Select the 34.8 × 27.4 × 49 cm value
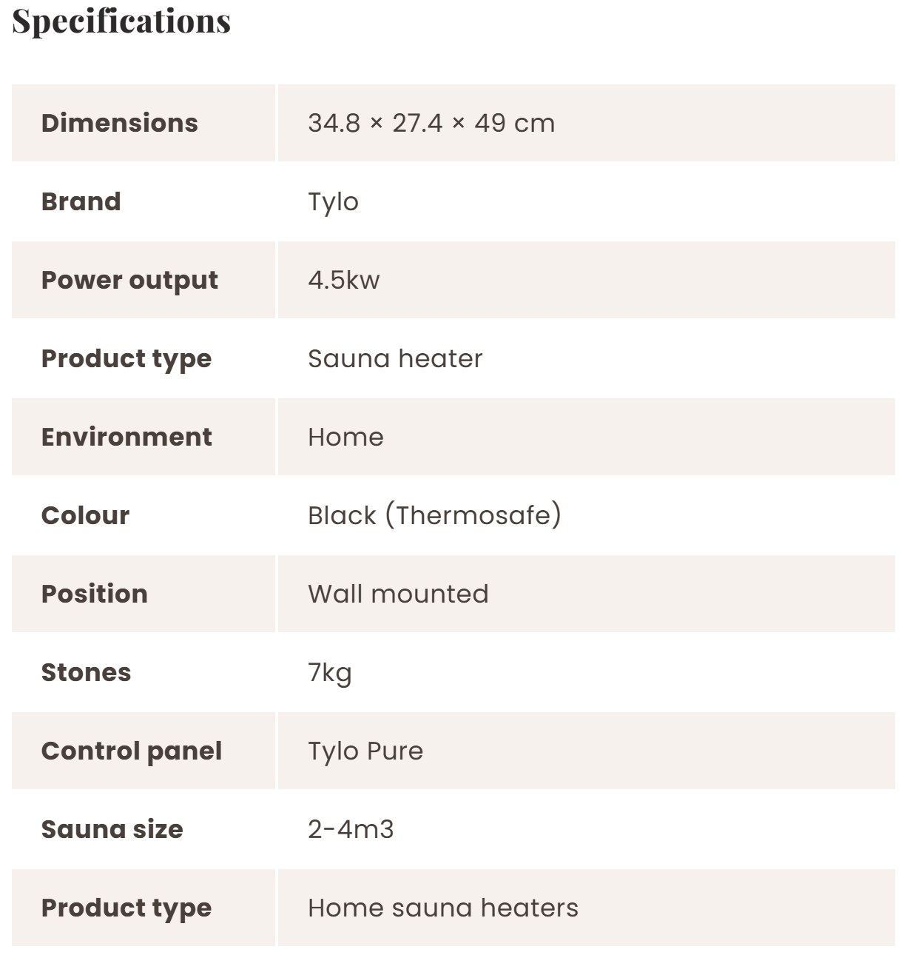 coord(431,123)
